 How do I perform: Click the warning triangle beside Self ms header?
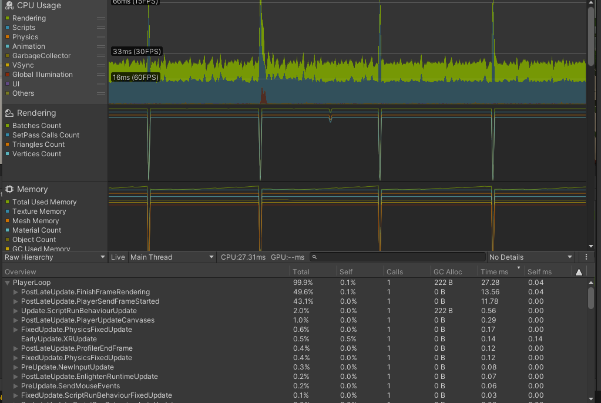pyautogui.click(x=579, y=271)
